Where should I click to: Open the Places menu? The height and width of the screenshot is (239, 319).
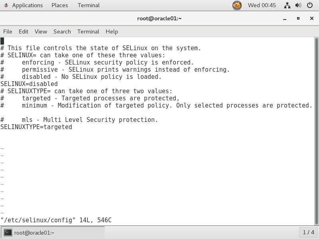(x=59, y=5)
